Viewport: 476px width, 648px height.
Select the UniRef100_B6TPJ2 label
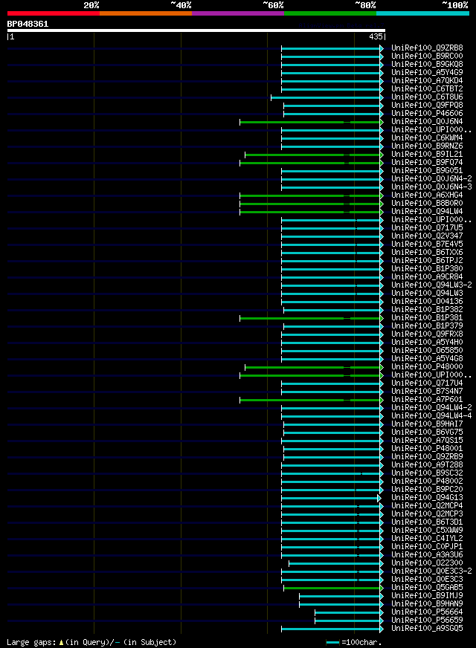coord(427,261)
